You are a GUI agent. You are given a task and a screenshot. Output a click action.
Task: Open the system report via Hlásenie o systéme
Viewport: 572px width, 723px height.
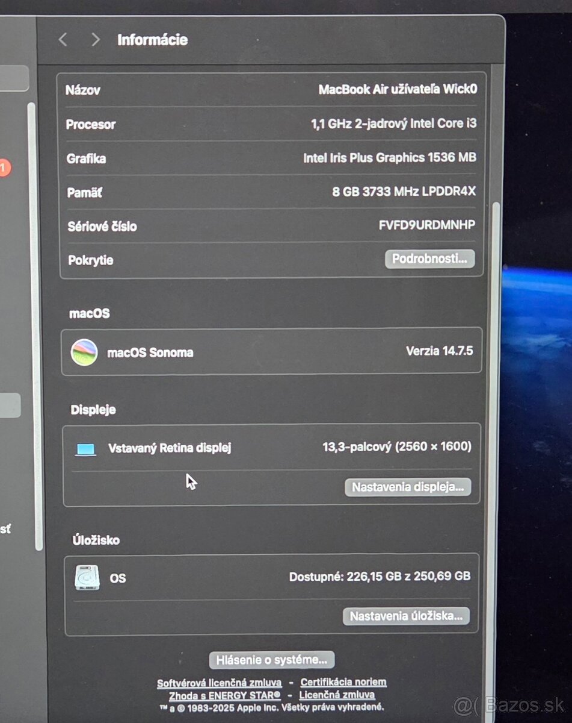tap(272, 659)
